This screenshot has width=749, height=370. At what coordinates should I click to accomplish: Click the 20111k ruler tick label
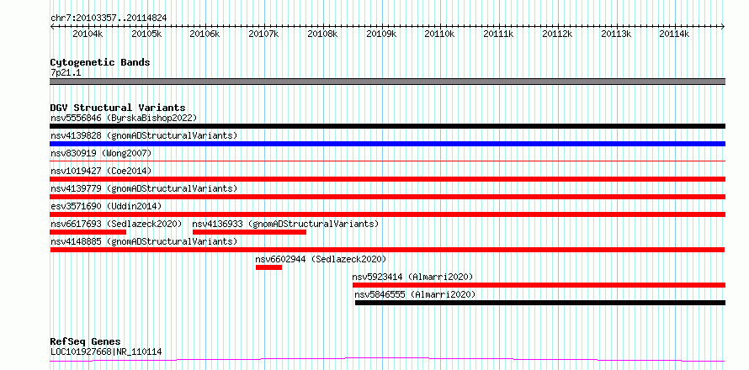(x=499, y=34)
